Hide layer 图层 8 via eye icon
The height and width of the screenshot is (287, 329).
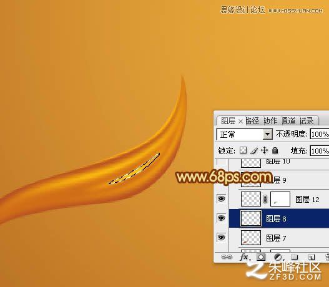(221, 218)
